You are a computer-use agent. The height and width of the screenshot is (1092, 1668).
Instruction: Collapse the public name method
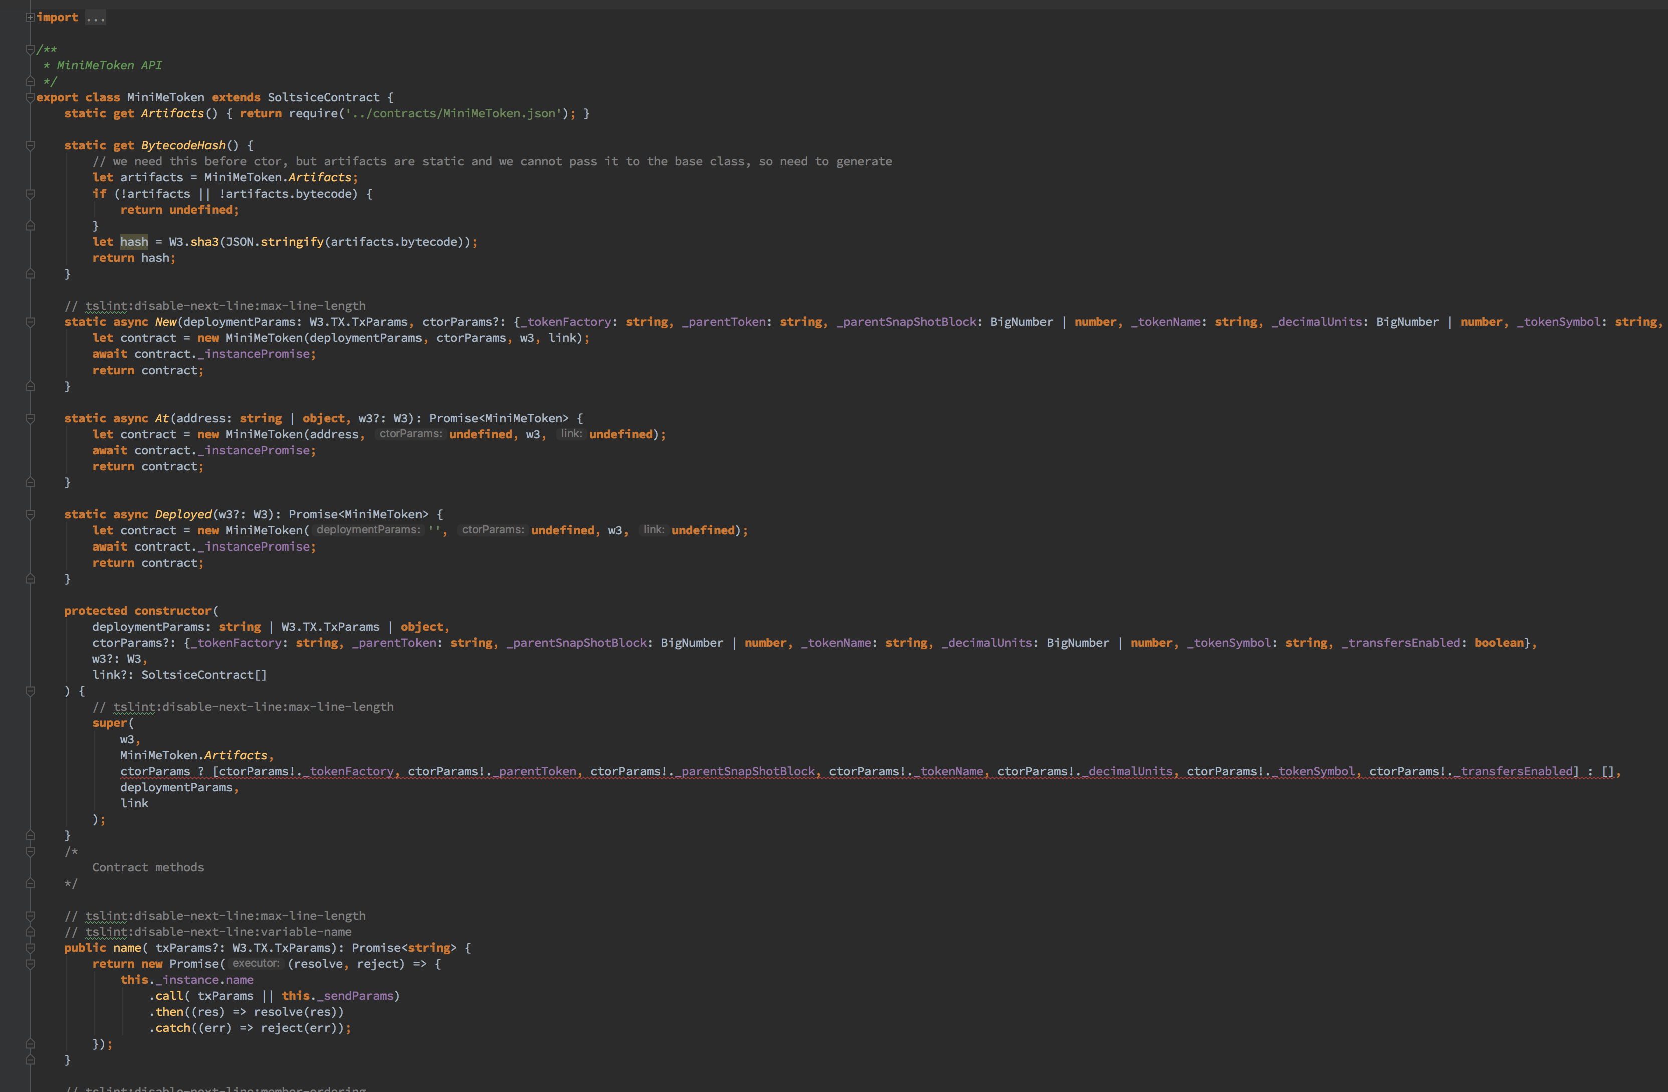click(30, 948)
